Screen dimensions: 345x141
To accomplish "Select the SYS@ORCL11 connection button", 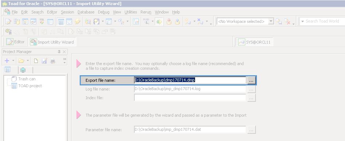I will (255, 42).
